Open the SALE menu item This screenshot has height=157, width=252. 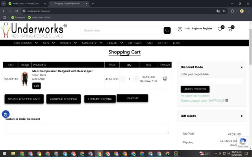pos(150,43)
